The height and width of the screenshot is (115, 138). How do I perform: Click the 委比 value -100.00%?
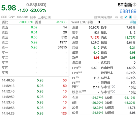pyautogui.click(x=26, y=22)
